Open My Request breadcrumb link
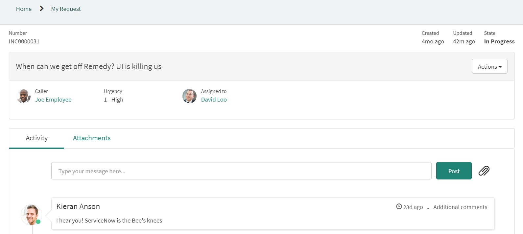The image size is (523, 234). pos(66,9)
